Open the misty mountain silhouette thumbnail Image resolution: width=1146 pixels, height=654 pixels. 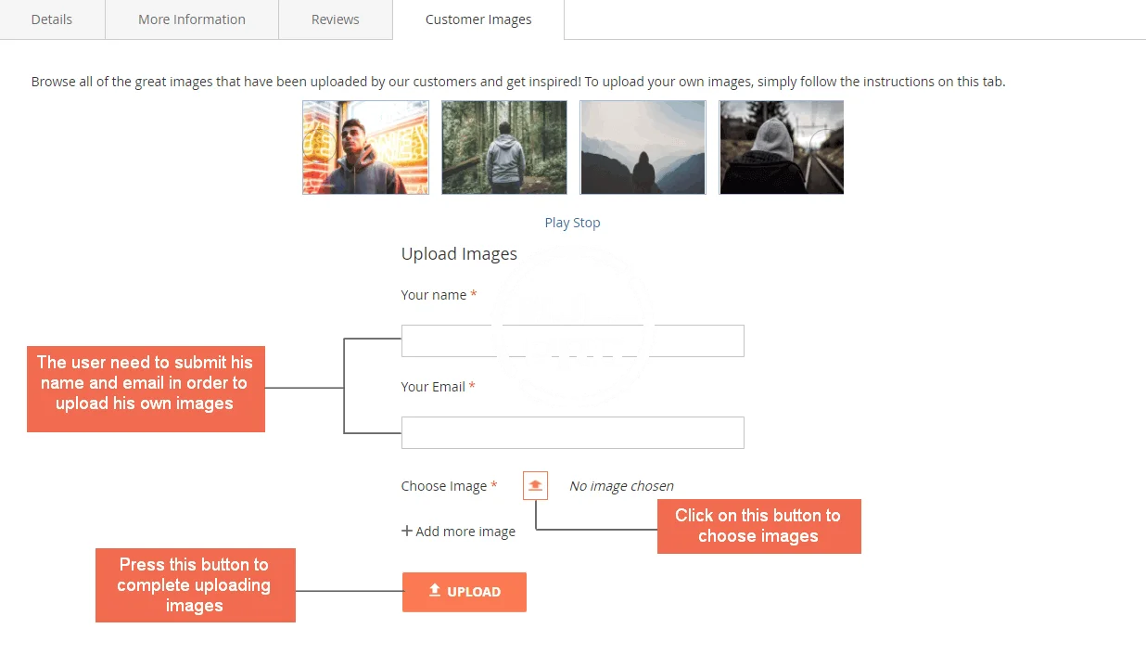pos(643,147)
